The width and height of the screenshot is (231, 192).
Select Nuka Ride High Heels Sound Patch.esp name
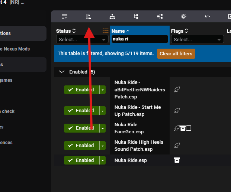click(139, 146)
